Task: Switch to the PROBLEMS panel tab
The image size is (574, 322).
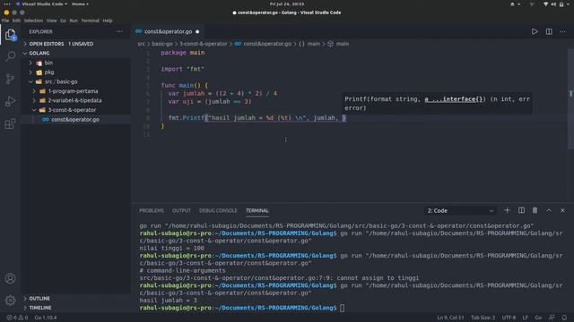Action: tap(152, 211)
